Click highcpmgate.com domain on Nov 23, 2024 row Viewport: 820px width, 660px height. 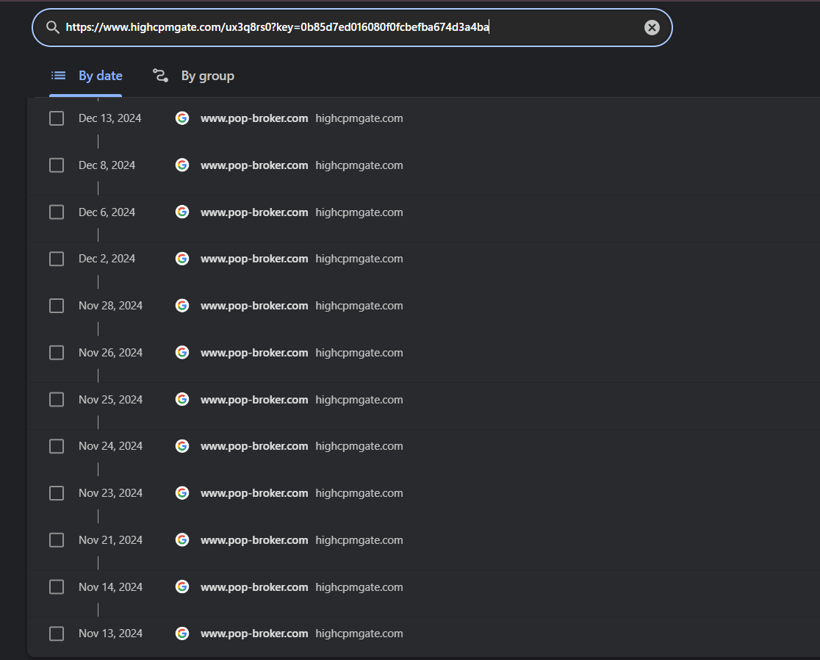pos(359,494)
